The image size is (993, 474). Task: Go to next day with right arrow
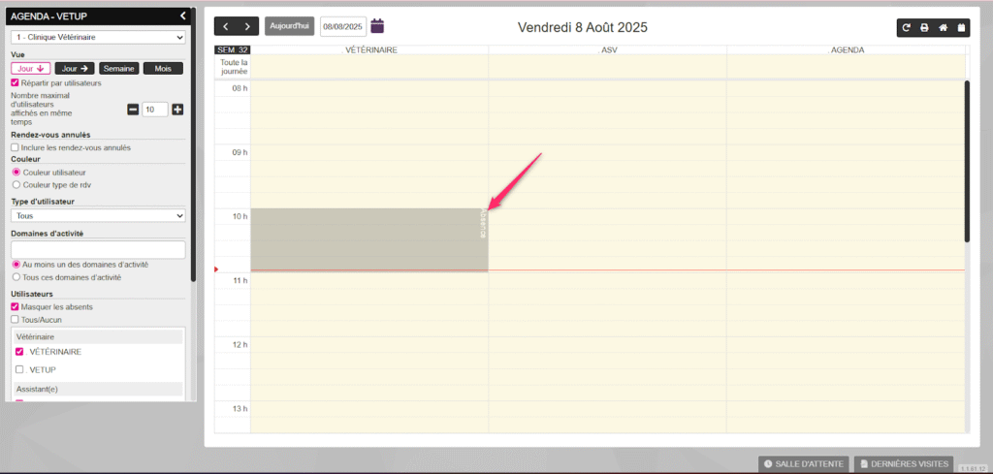click(x=249, y=26)
